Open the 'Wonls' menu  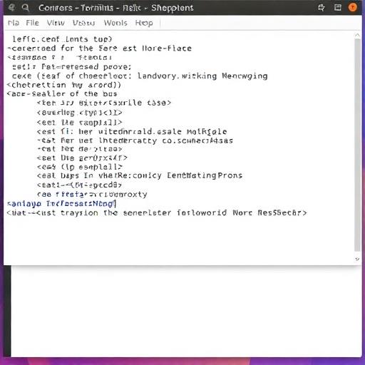(x=115, y=23)
